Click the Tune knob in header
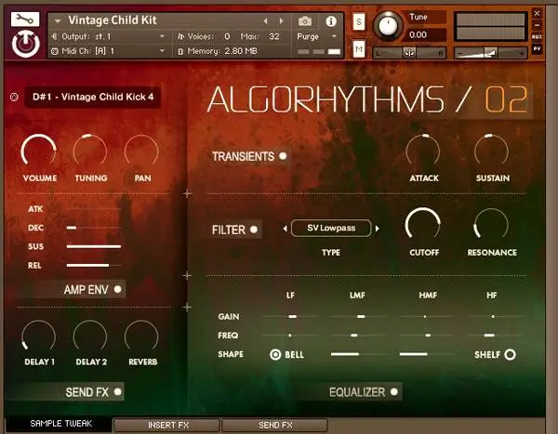The image size is (558, 434). pos(388,26)
